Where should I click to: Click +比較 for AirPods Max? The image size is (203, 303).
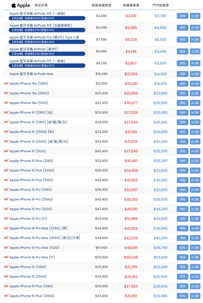[195, 74]
